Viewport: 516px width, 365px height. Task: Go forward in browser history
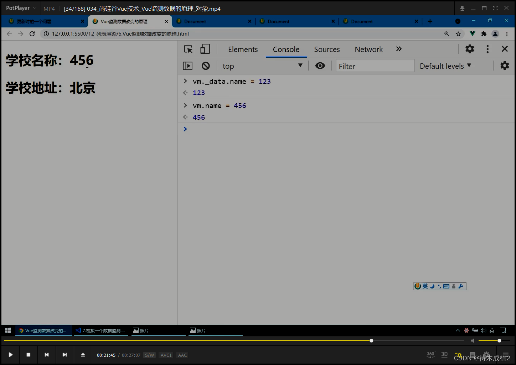coord(21,34)
